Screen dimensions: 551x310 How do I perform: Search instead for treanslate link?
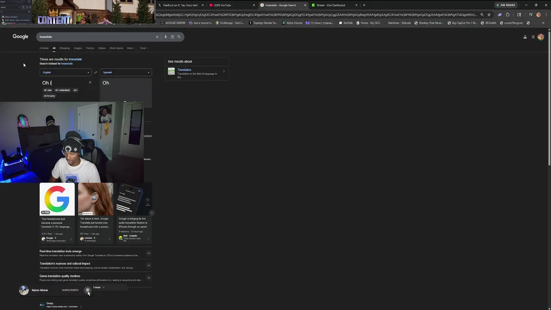[x=67, y=64]
